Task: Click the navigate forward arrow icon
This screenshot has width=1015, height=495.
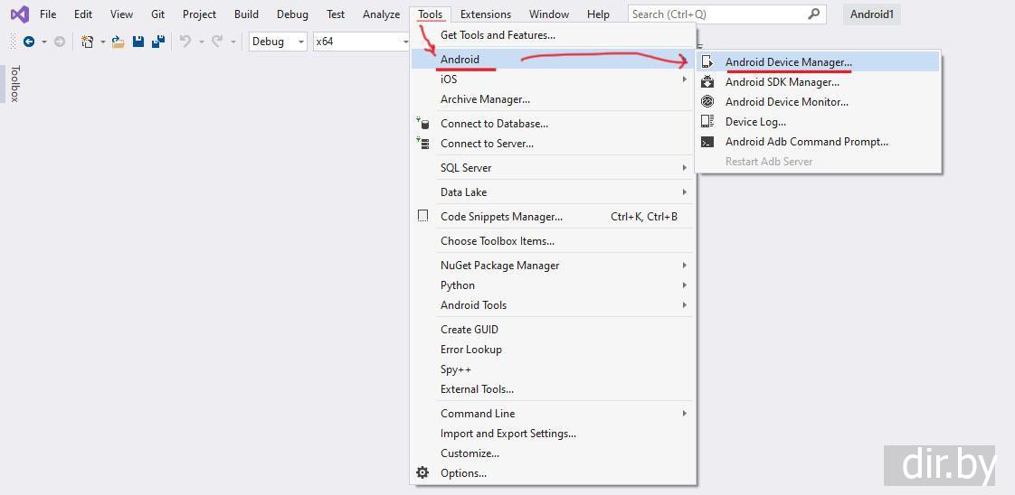Action: pos(59,42)
